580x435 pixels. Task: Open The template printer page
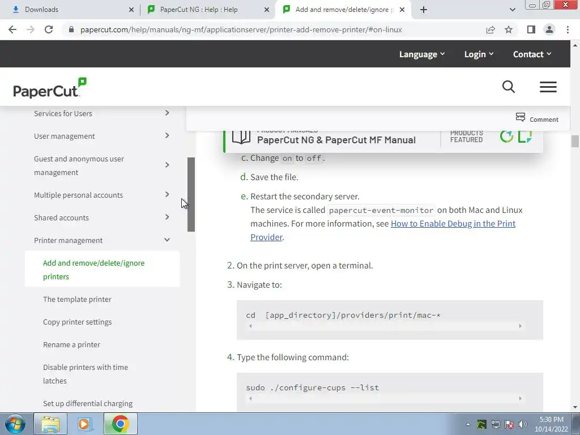coord(77,299)
